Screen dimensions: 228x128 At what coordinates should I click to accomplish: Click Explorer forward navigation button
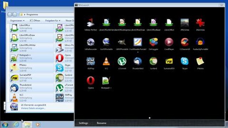[15, 15]
